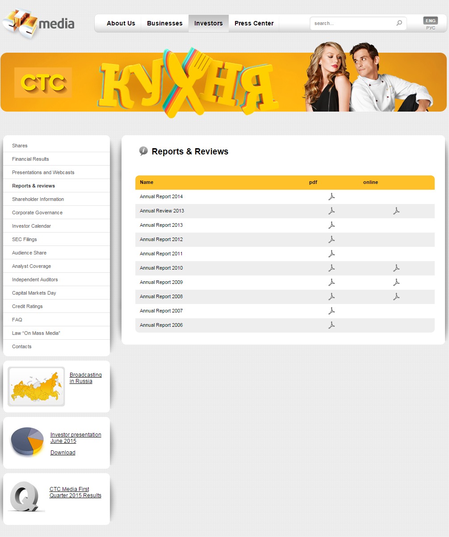Download the Annual Report 2012 PDF icon

[332, 240]
